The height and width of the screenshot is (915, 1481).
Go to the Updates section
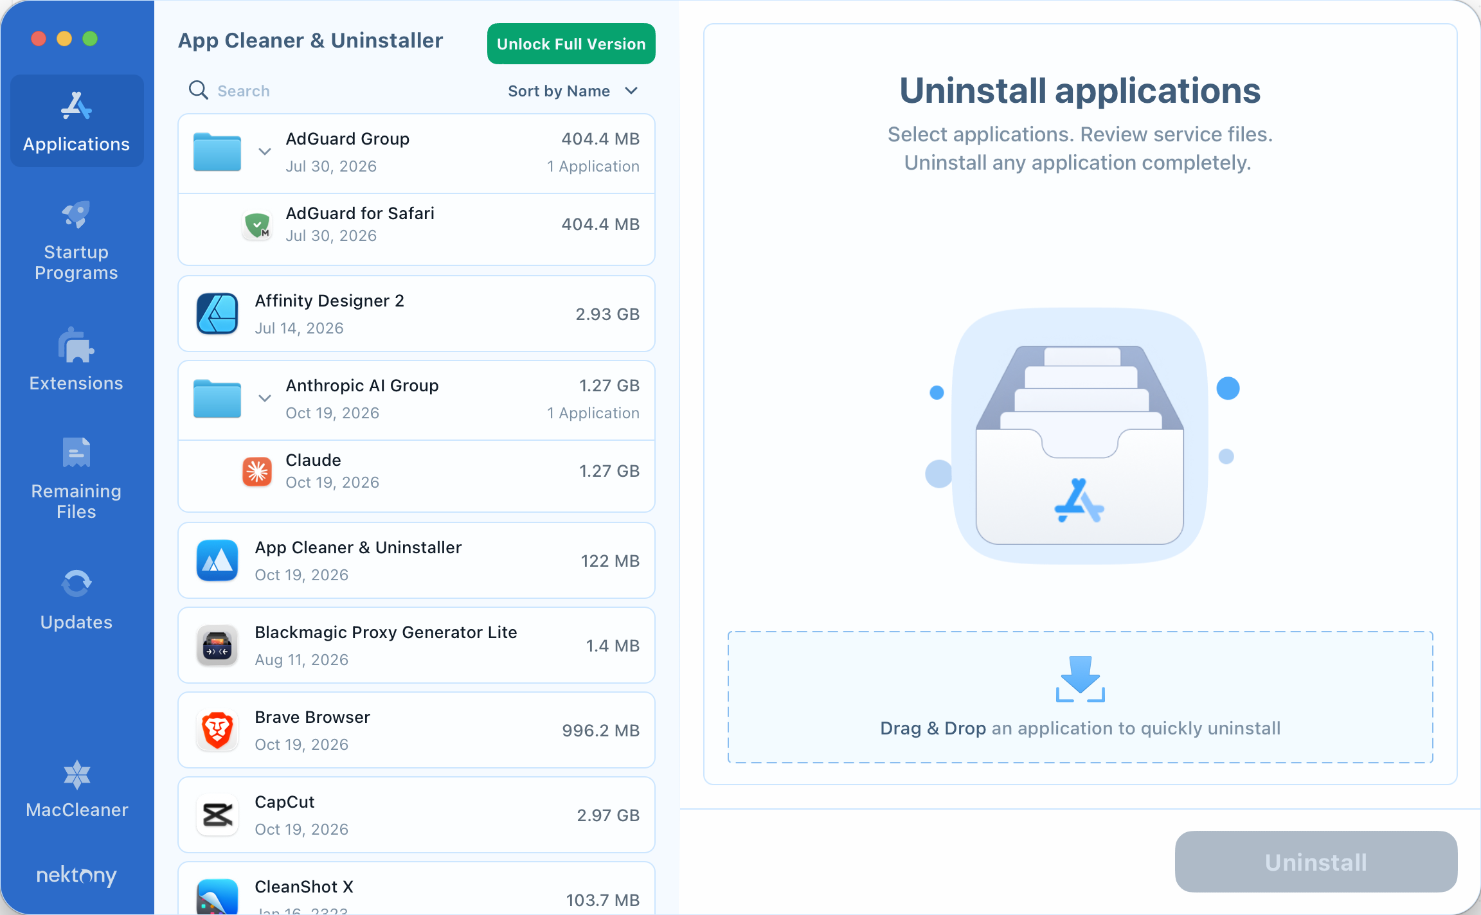click(x=76, y=600)
